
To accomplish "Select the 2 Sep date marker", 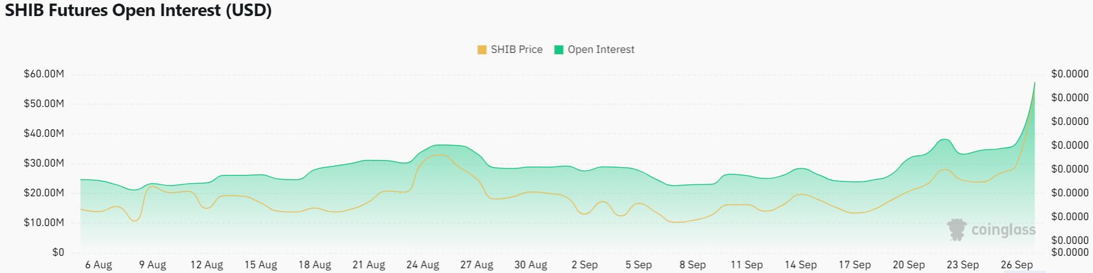I will (x=584, y=265).
